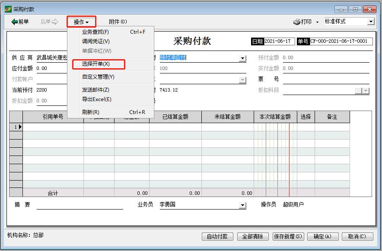Click the 应付金额 field
Screen dimensions: 382x251
[52, 68]
